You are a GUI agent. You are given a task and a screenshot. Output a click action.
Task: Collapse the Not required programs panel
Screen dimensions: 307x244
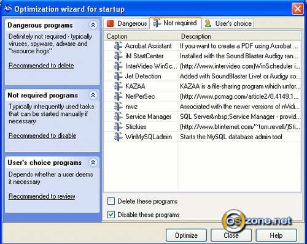click(x=93, y=95)
